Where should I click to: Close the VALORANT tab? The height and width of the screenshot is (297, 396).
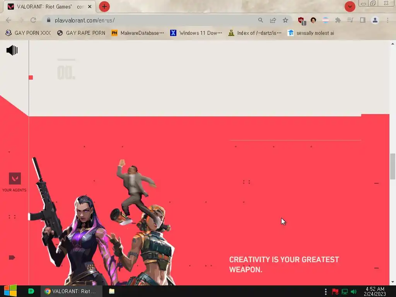click(90, 7)
